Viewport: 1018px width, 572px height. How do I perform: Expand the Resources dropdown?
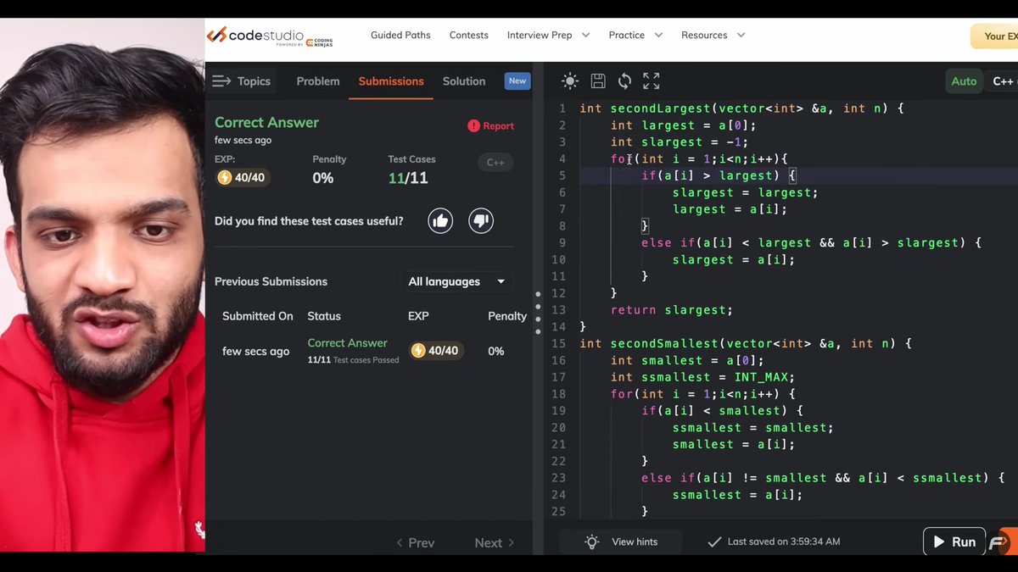(x=713, y=36)
